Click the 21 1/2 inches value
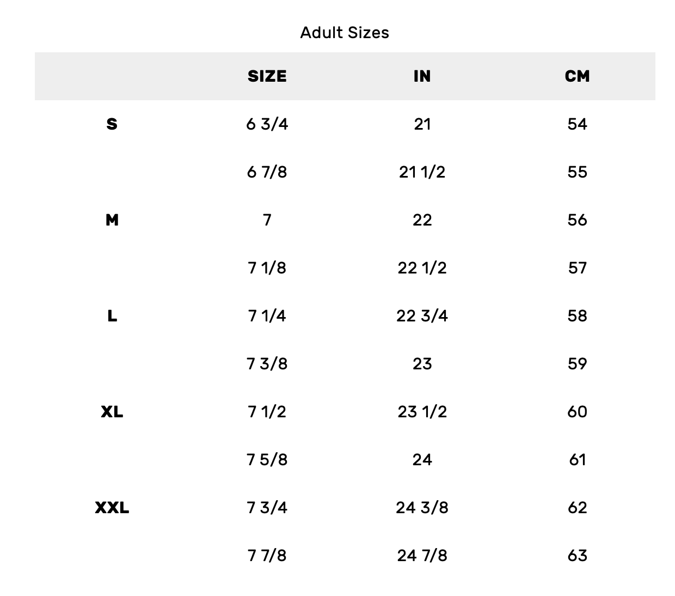The width and height of the screenshot is (675, 596). click(x=422, y=172)
